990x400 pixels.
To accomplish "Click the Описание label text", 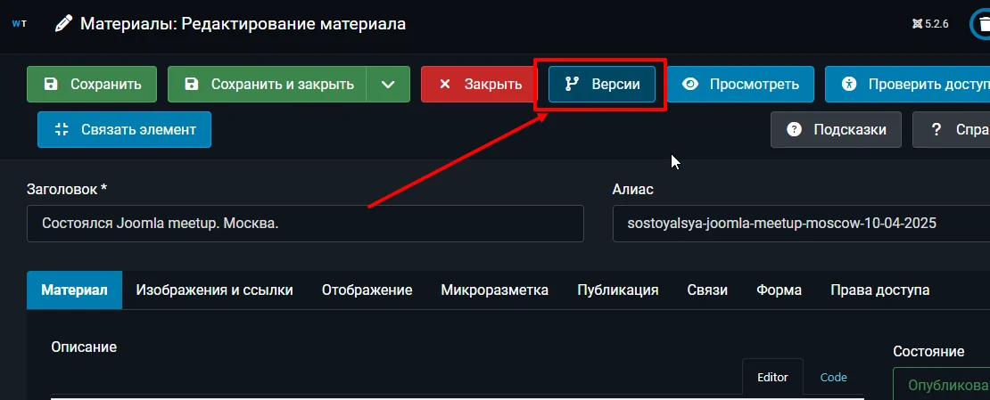I will pyautogui.click(x=84, y=347).
